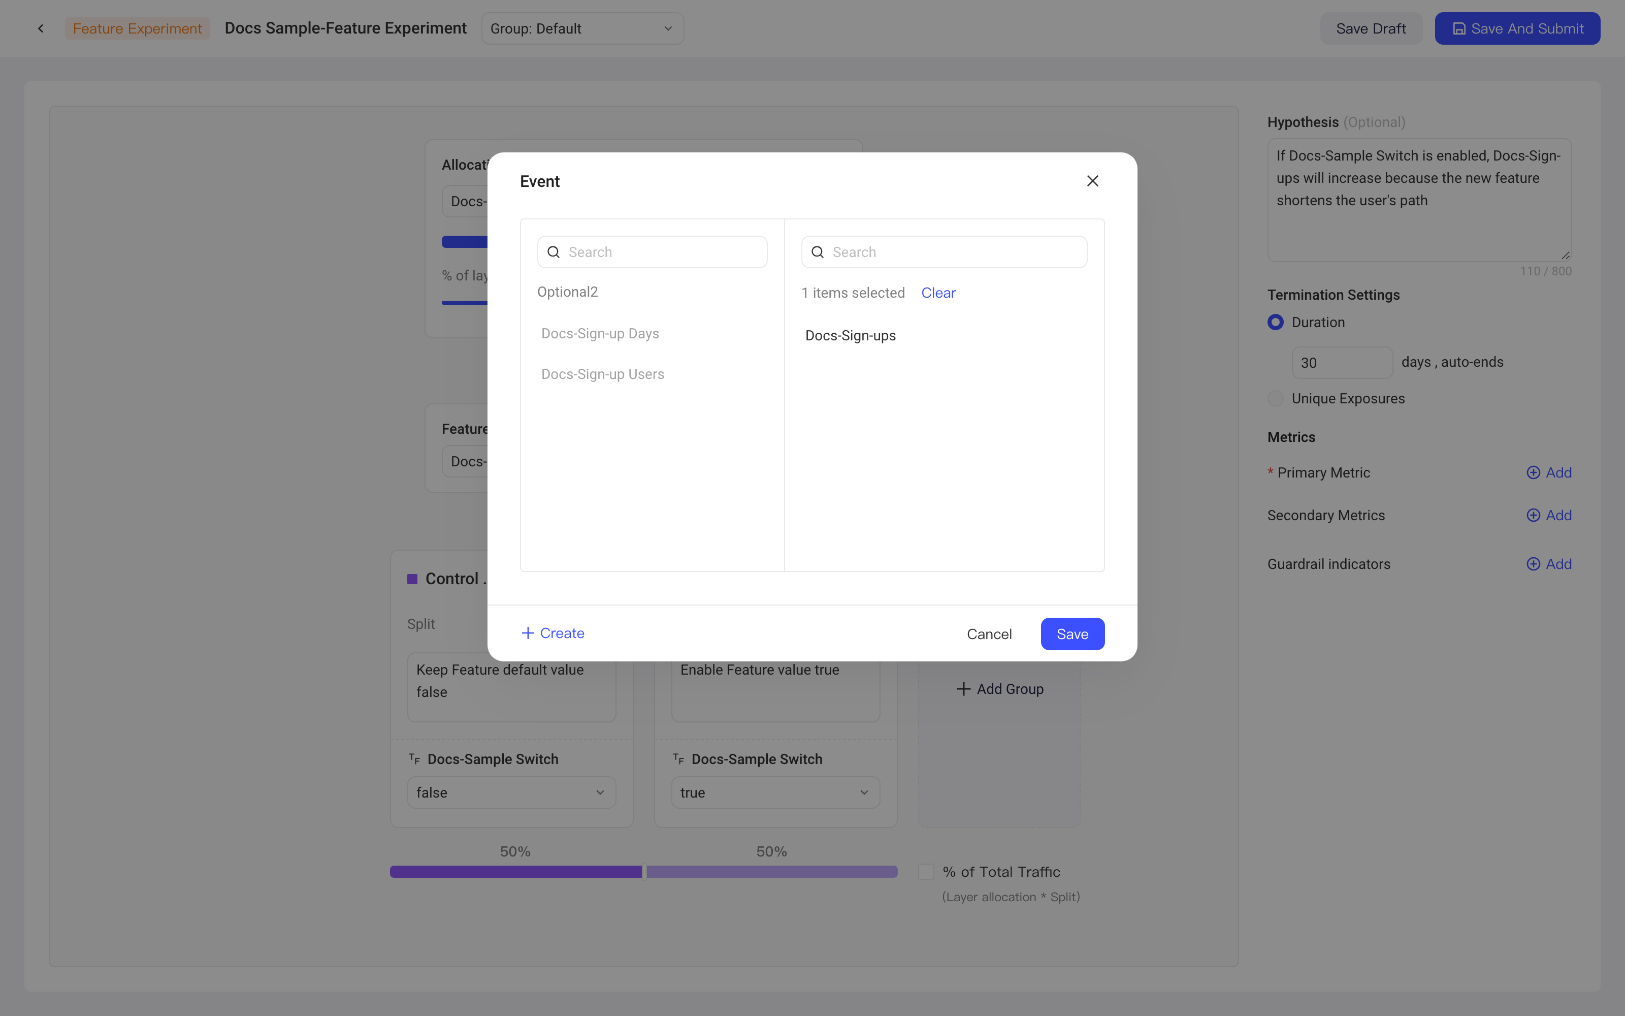Click the plus icon next to Create
The width and height of the screenshot is (1625, 1016).
click(x=528, y=633)
